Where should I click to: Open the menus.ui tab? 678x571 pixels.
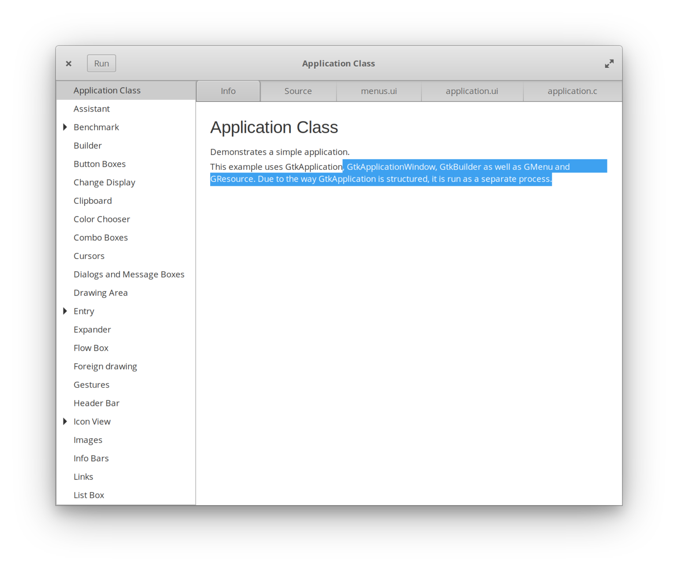[x=378, y=90]
